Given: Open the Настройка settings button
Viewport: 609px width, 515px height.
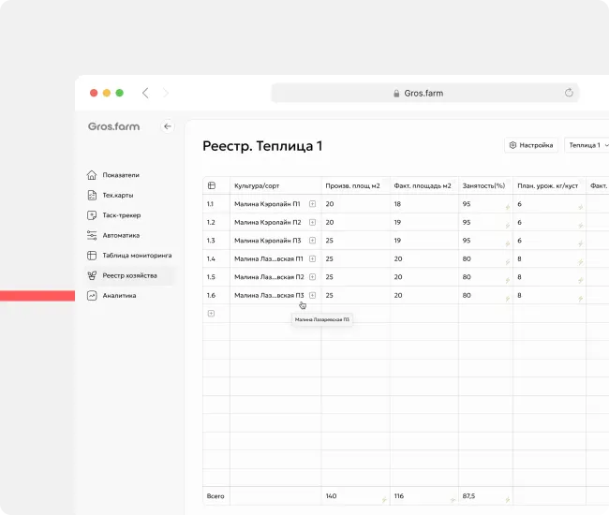Looking at the screenshot, I should (532, 145).
